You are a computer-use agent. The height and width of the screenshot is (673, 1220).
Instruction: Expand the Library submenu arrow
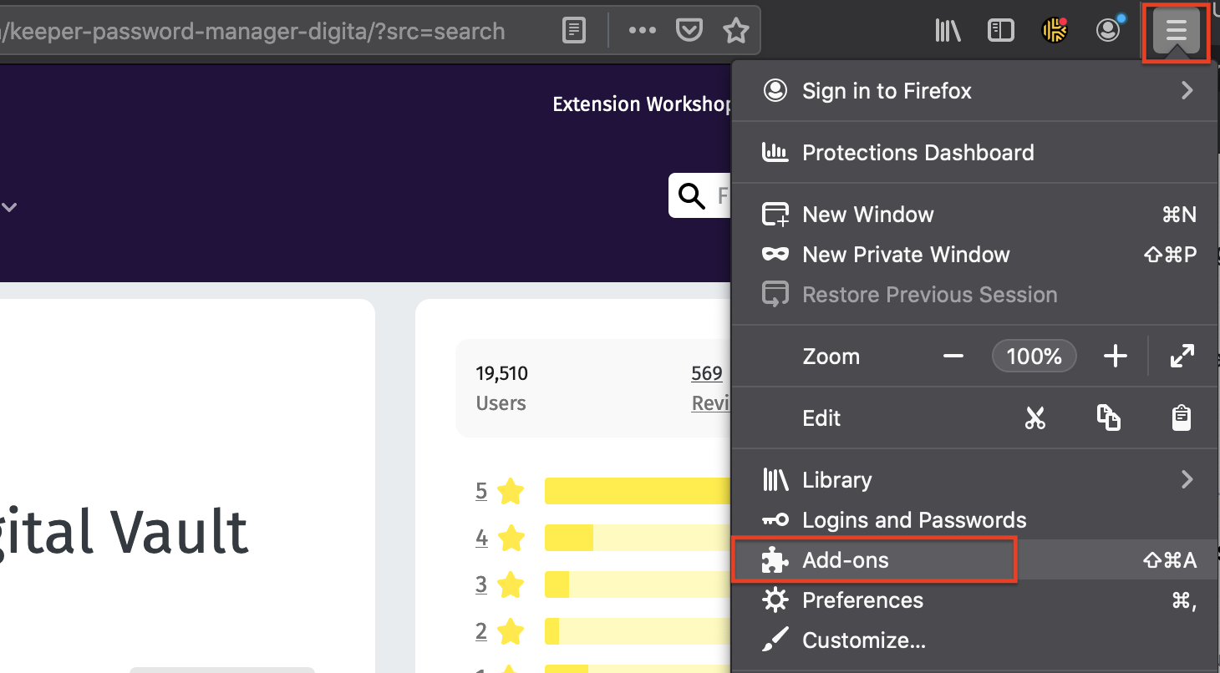pos(1187,479)
